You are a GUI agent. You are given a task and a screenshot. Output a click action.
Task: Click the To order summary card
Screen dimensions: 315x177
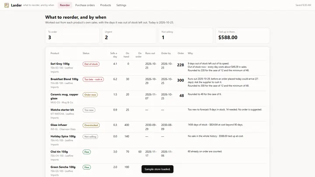point(72,35)
